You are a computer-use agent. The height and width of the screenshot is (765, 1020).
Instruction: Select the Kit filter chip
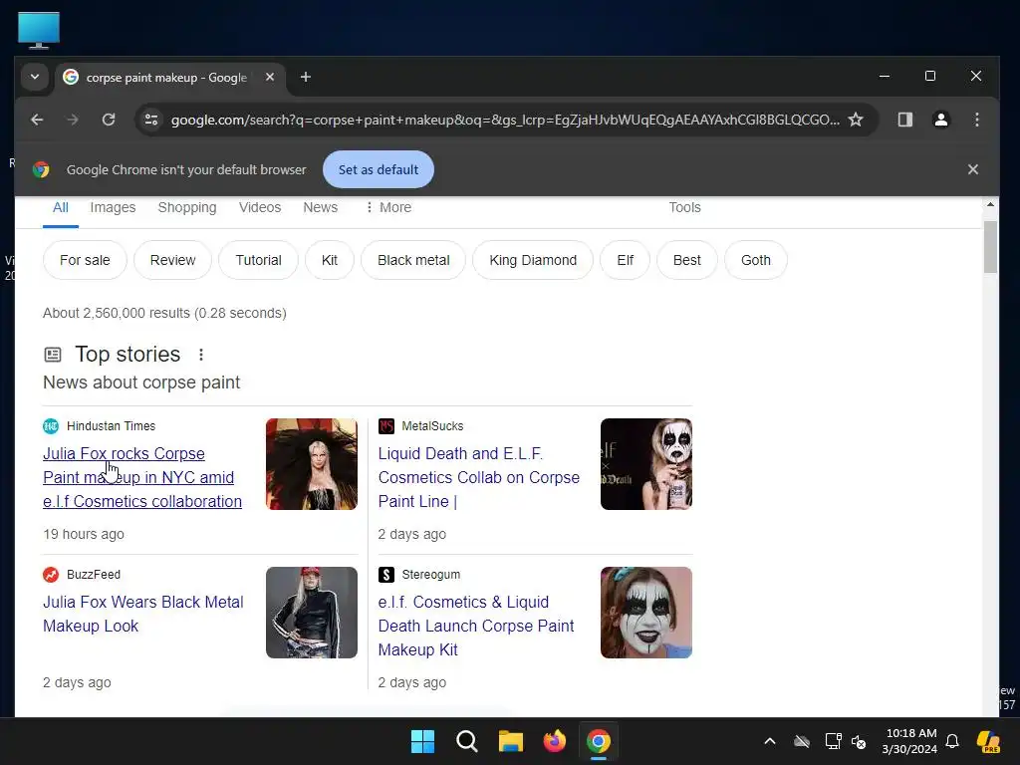(x=329, y=260)
